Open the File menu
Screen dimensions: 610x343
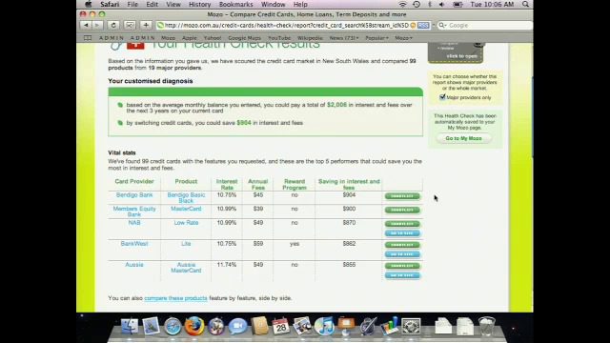tap(132, 4)
